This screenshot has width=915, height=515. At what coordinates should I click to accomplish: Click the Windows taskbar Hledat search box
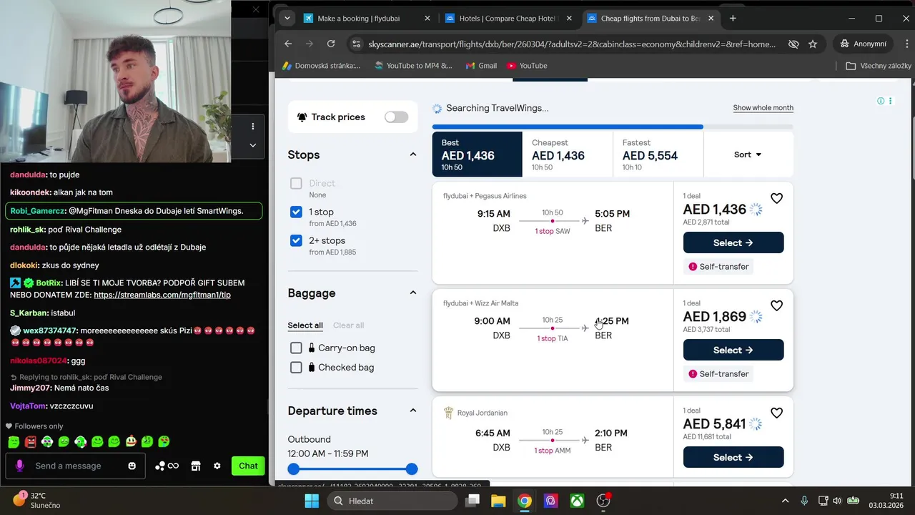392,501
